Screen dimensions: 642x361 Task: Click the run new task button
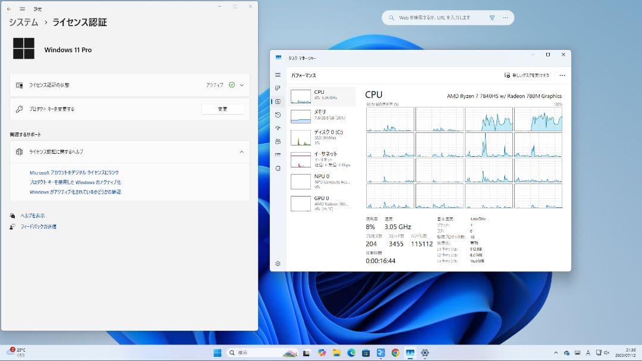(527, 75)
